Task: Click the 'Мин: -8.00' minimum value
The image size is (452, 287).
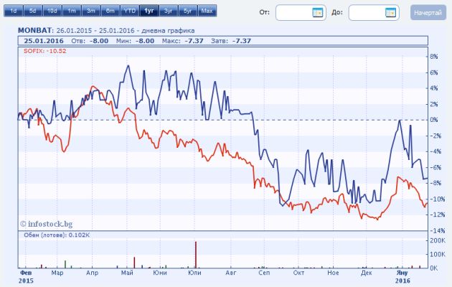Action: (135, 41)
